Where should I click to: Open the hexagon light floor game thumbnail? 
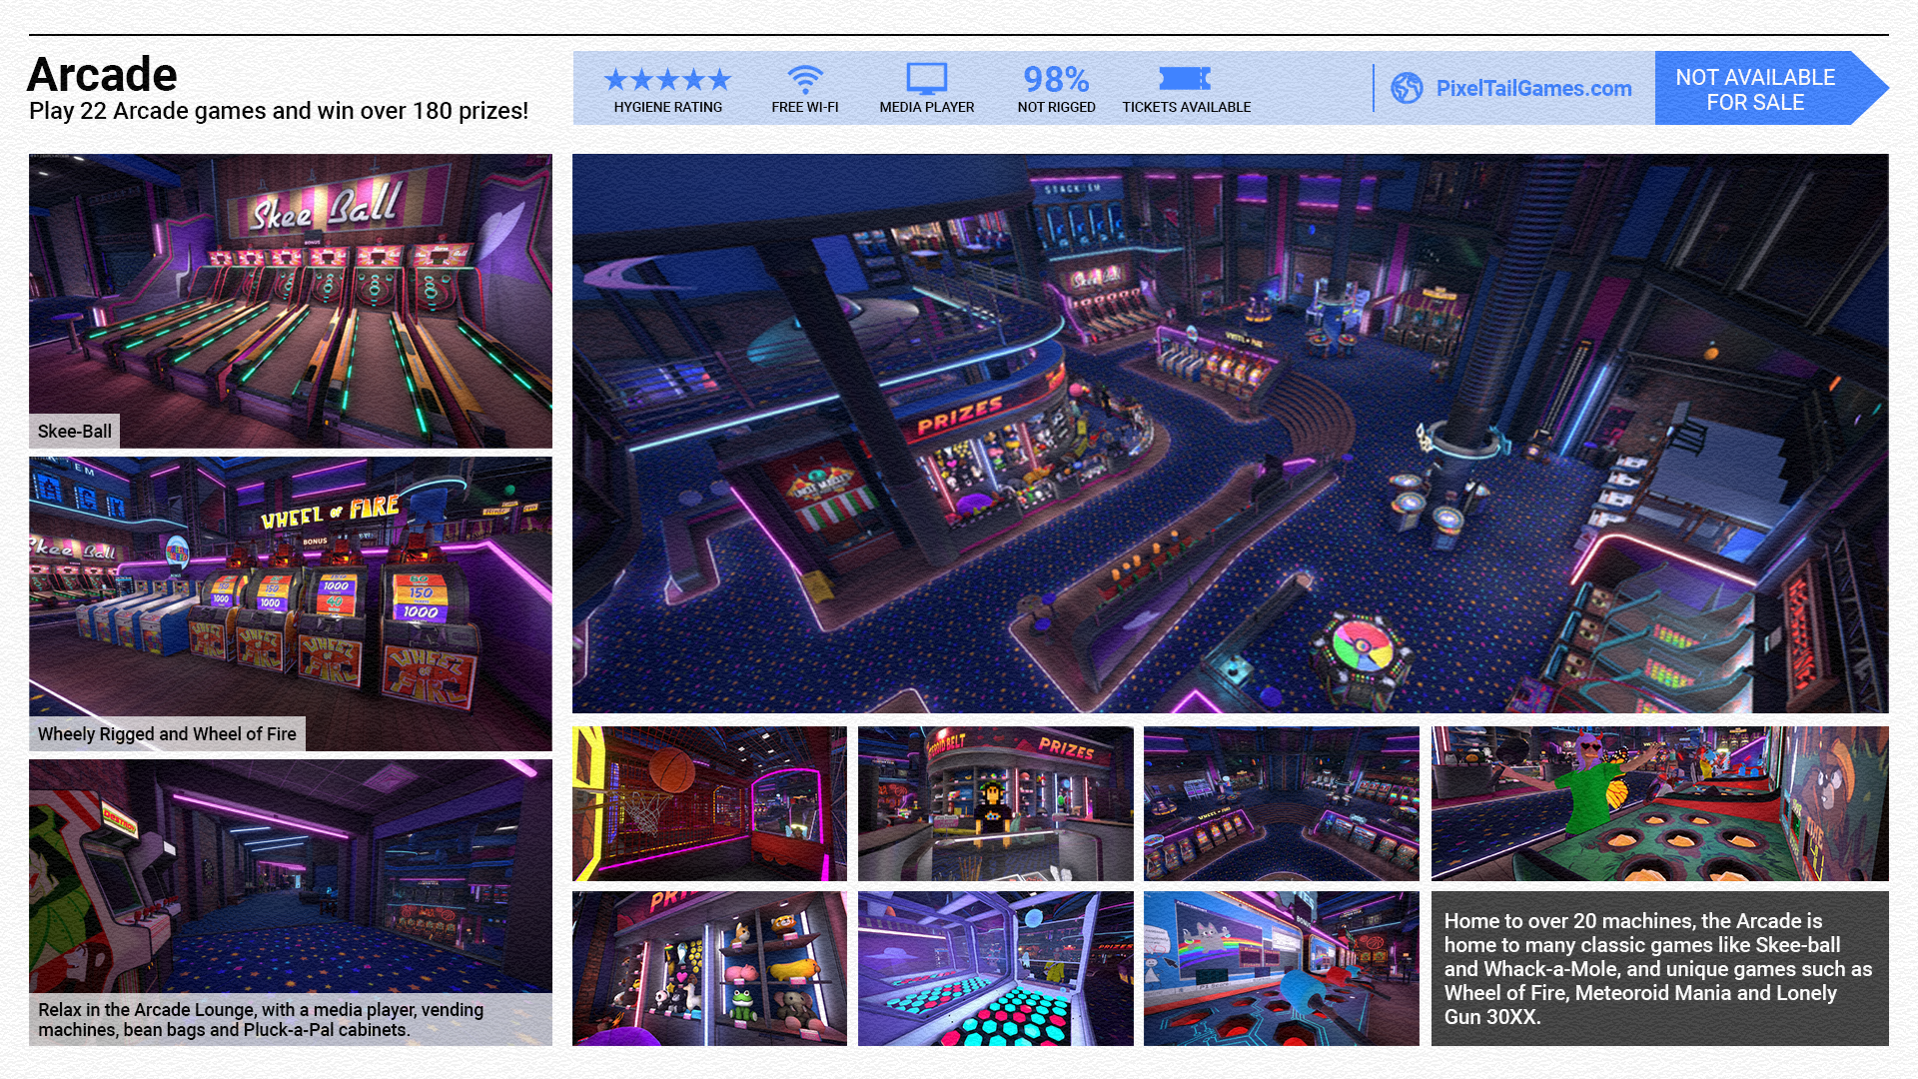click(x=995, y=968)
